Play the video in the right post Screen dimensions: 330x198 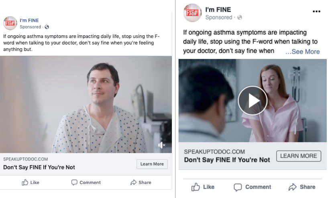pos(252,101)
